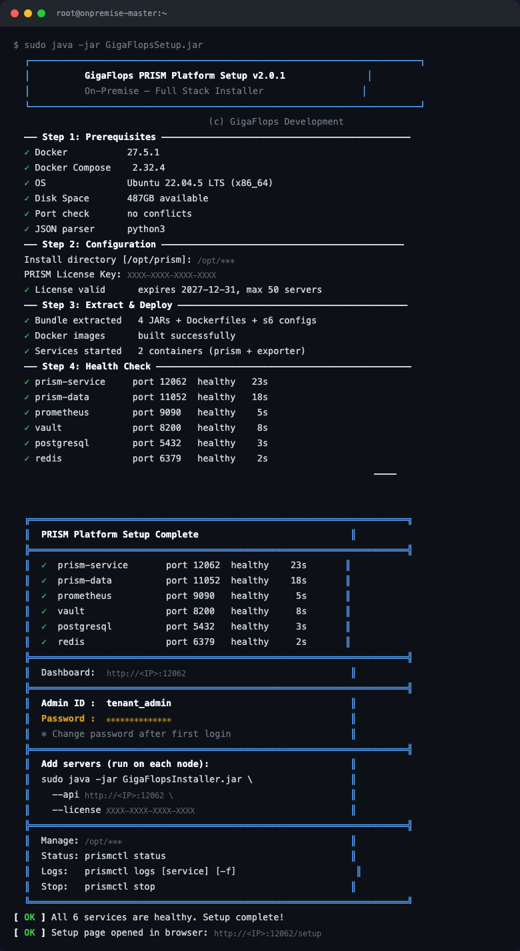This screenshot has height=951, width=520.
Task: Click the green OK tag before All 6 services
Action: (29, 918)
